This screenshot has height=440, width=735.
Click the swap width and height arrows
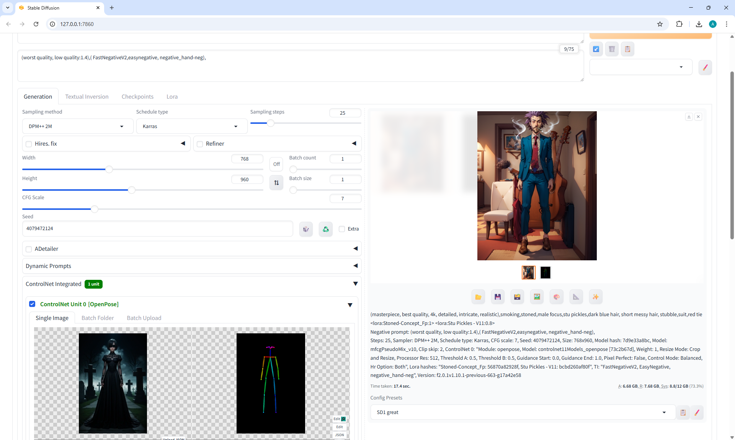coord(276,183)
